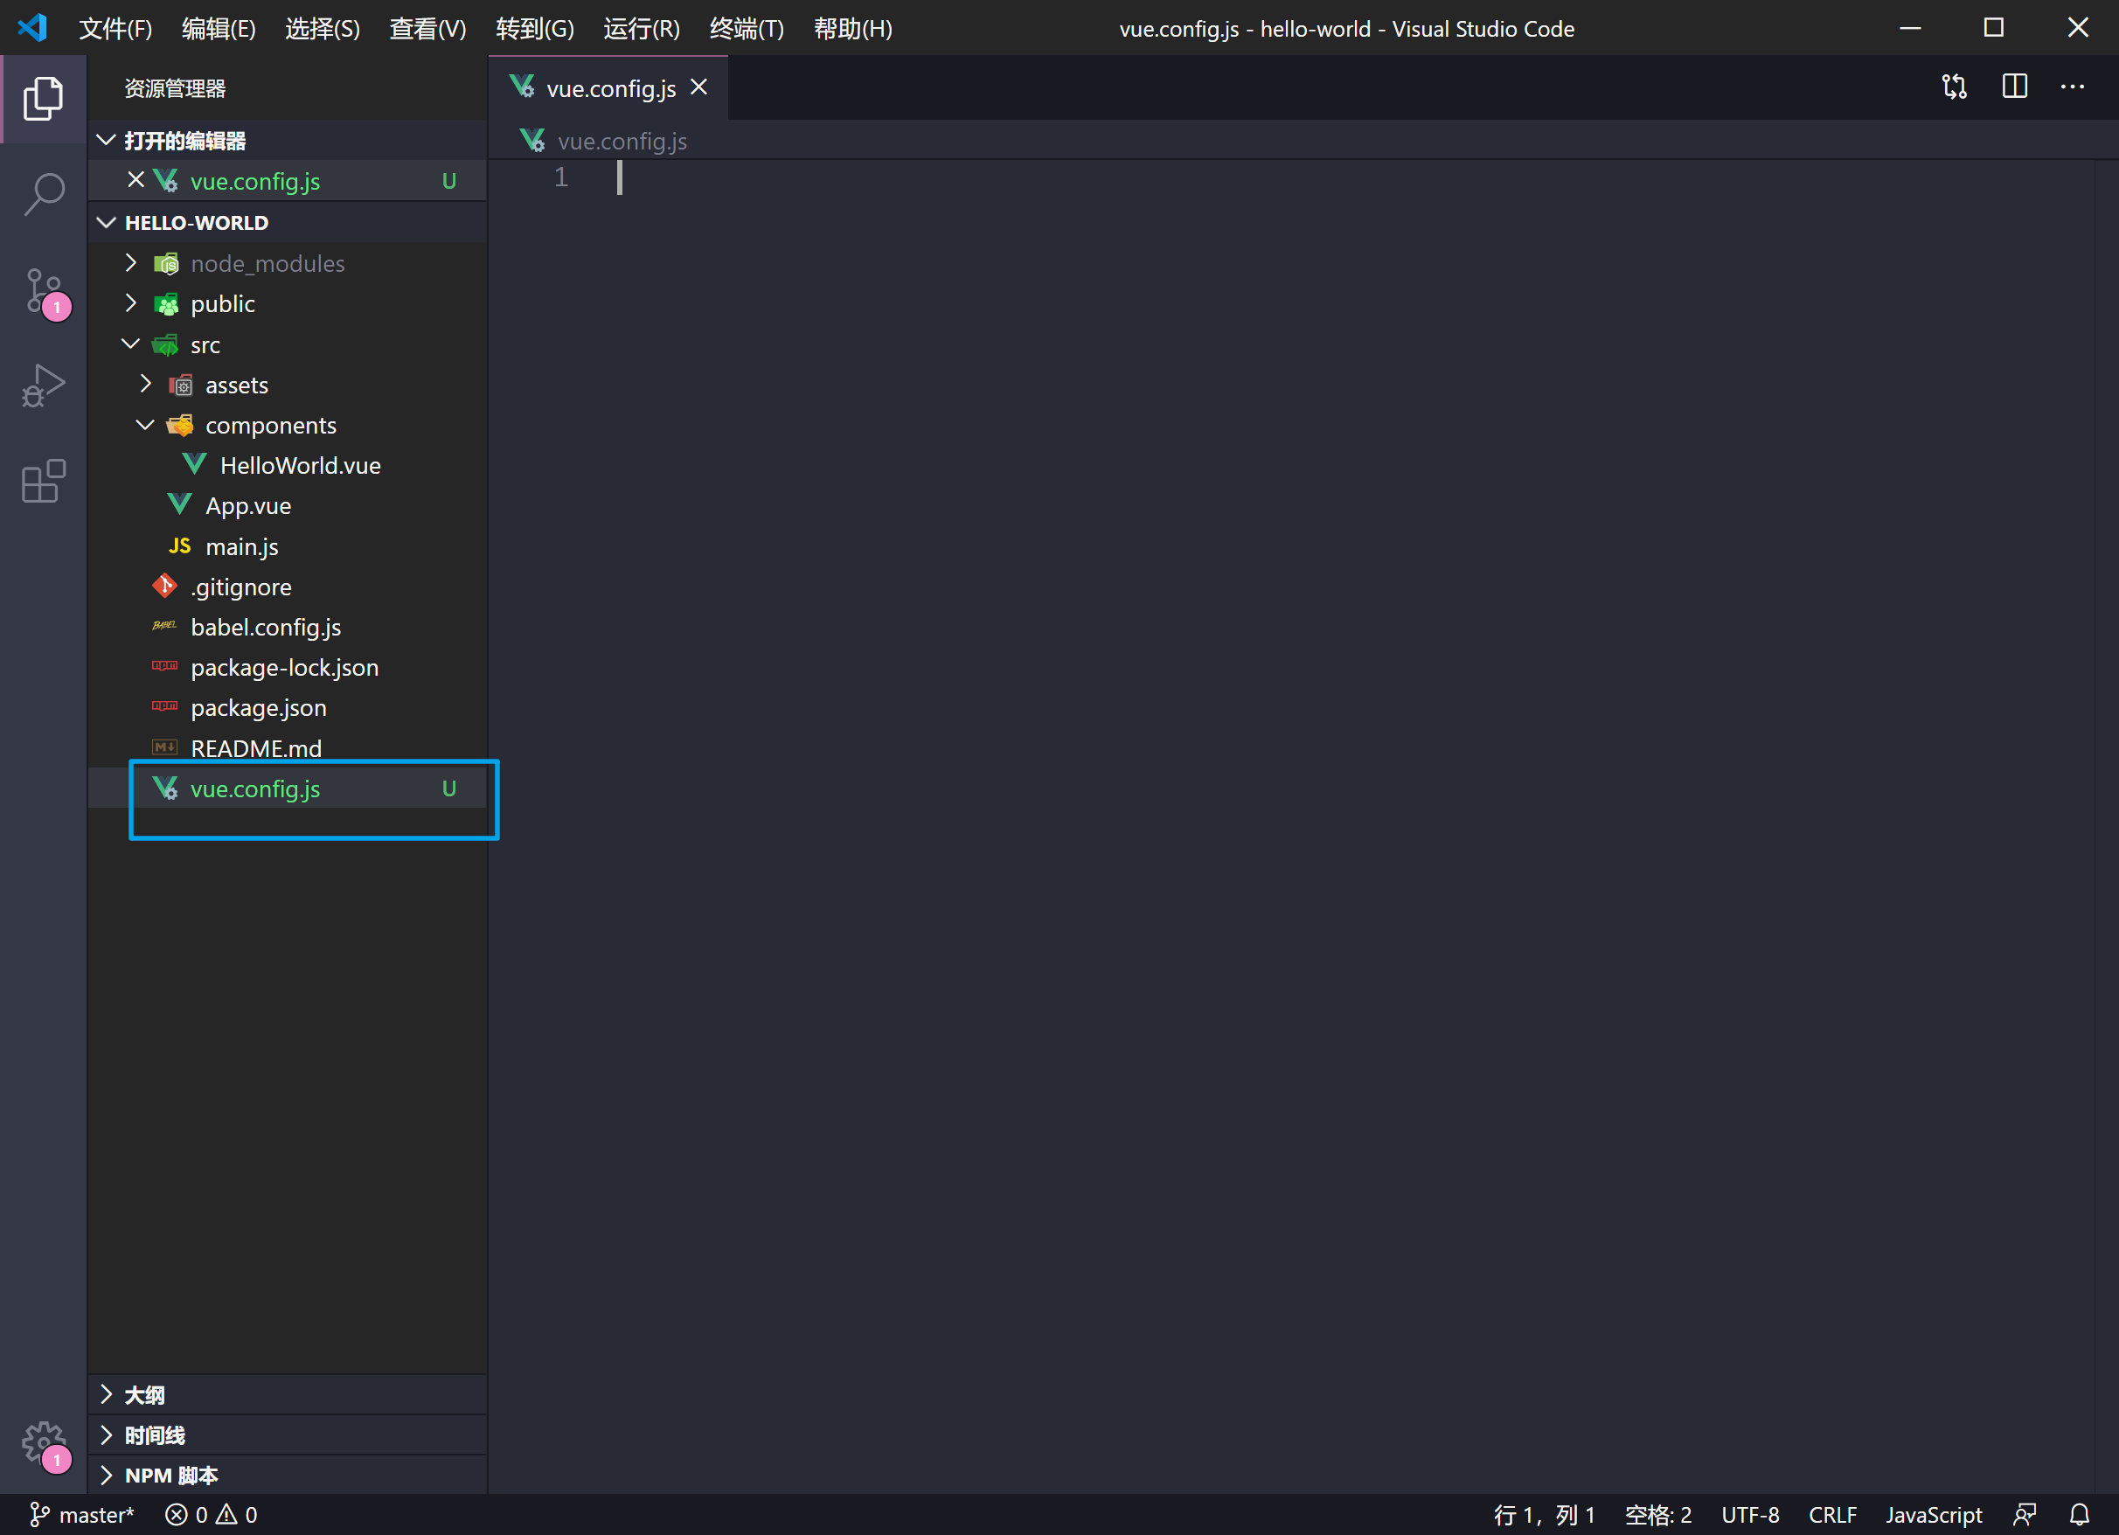Collapse the src folder
This screenshot has width=2119, height=1535.
(x=131, y=344)
